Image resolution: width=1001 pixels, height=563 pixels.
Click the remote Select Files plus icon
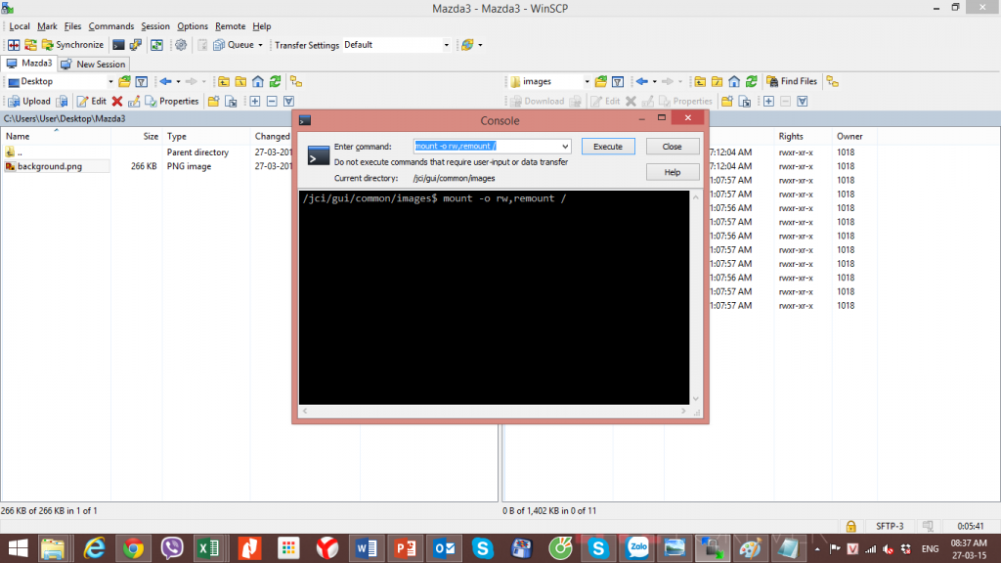(768, 101)
